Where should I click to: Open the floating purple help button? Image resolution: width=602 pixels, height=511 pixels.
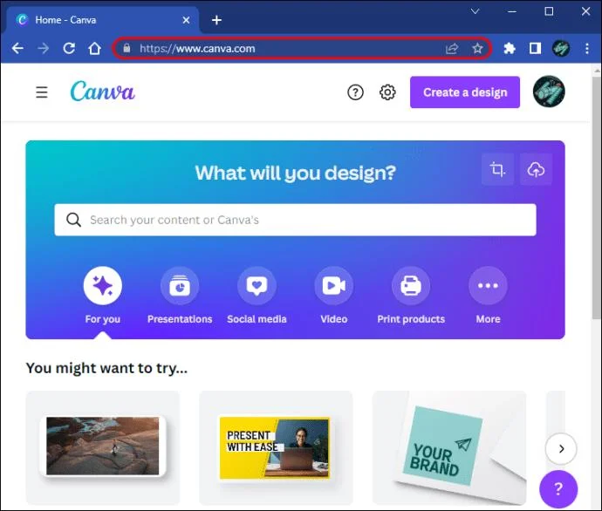558,488
